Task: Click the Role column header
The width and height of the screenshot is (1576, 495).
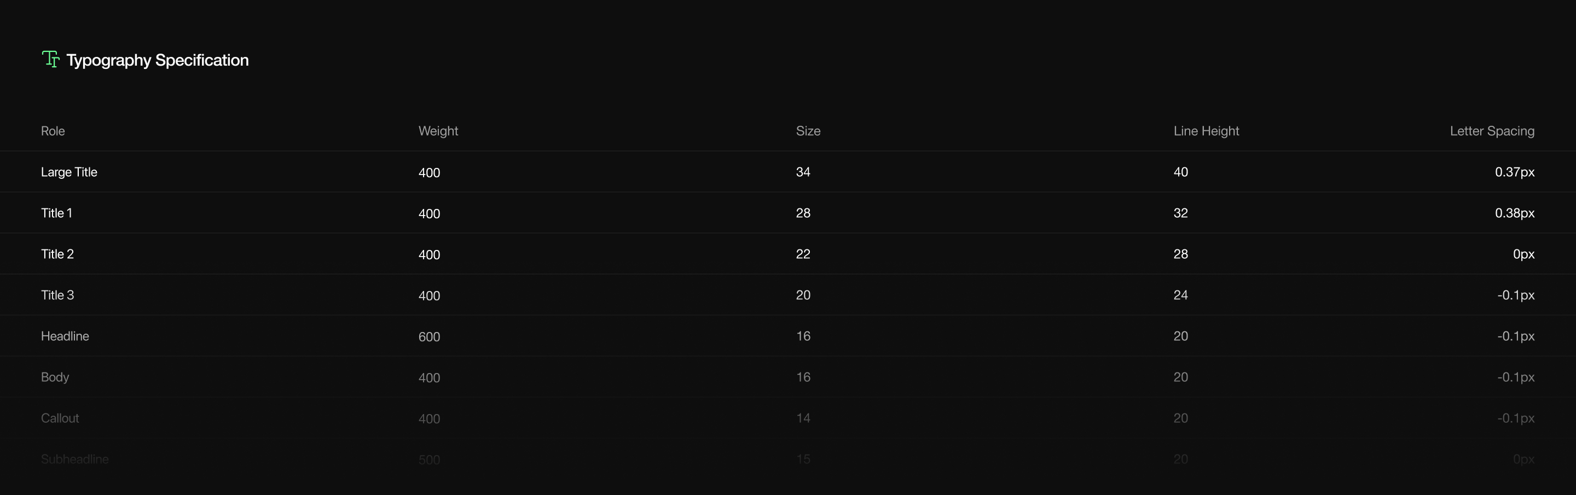Action: pos(53,131)
